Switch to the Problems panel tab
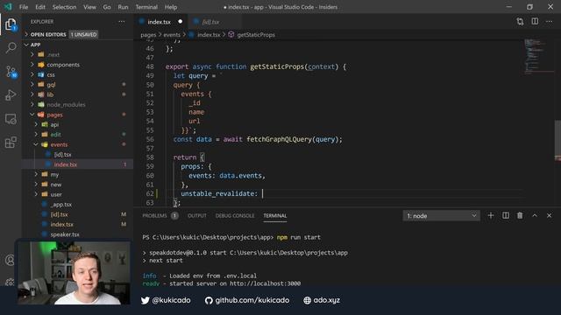The height and width of the screenshot is (315, 561). (x=160, y=215)
